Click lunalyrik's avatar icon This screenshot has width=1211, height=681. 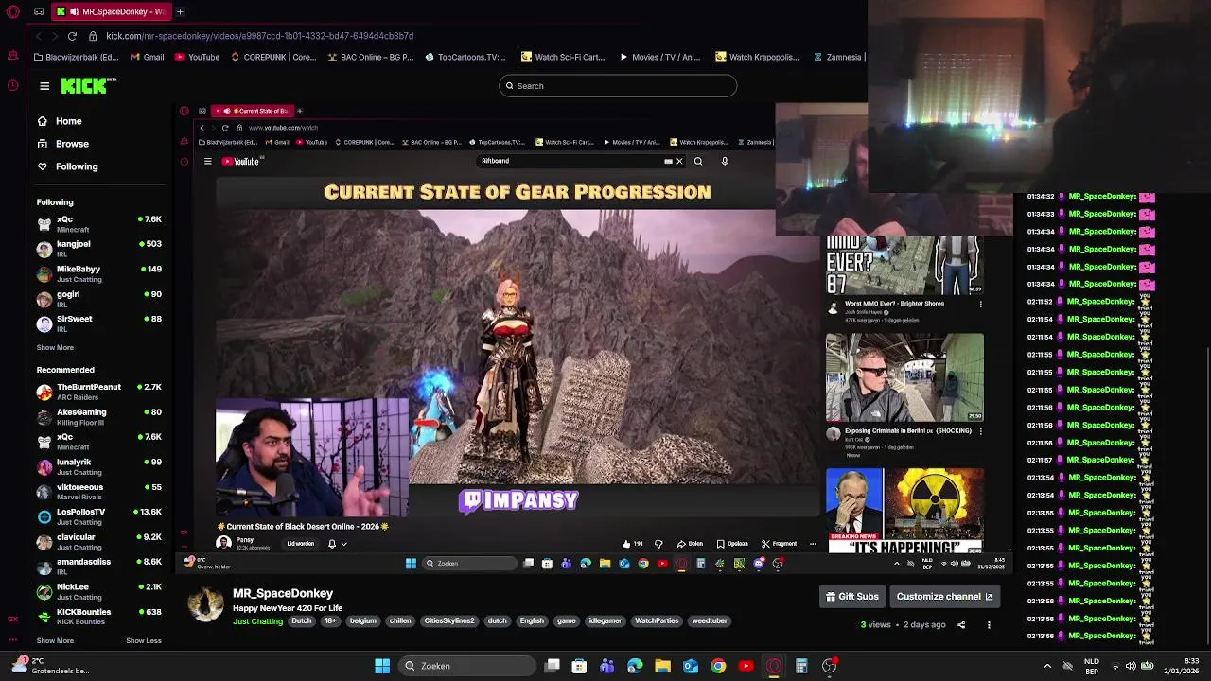pyautogui.click(x=44, y=467)
